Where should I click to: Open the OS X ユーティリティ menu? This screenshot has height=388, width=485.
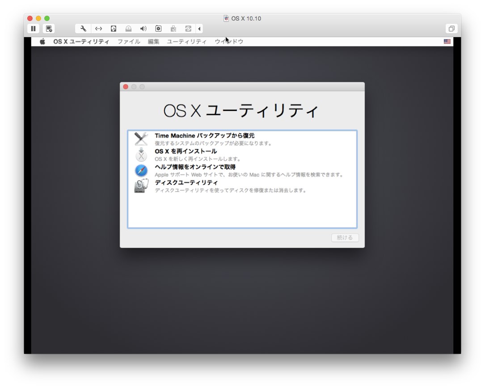(x=81, y=42)
